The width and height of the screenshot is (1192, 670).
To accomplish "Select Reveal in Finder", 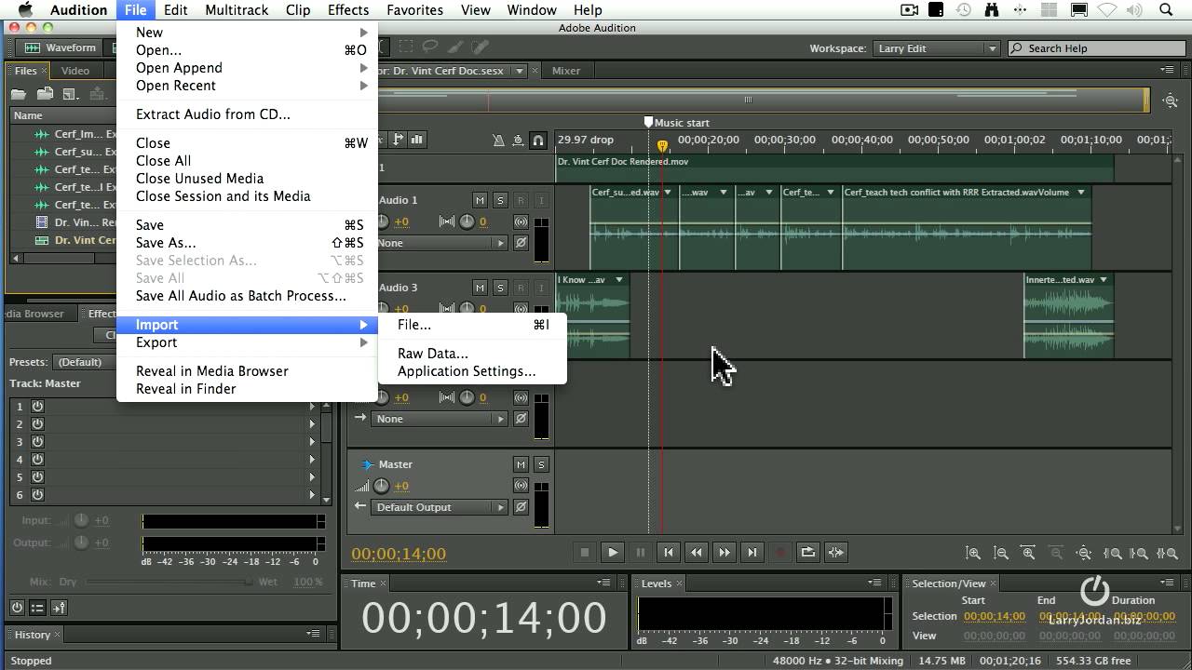I will (x=247, y=389).
